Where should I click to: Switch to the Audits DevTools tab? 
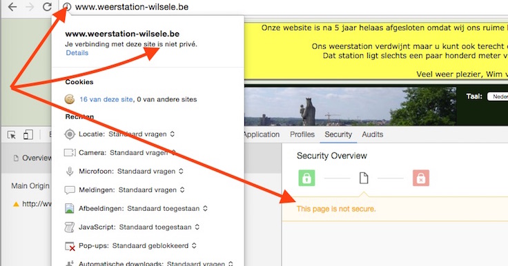click(x=373, y=134)
